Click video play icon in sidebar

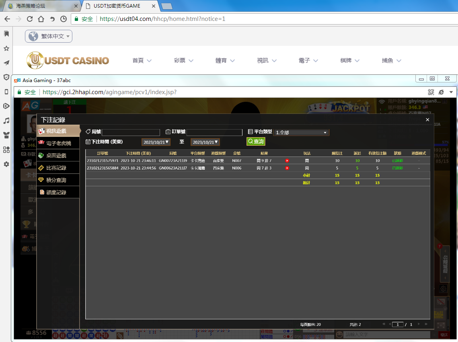coord(6,106)
